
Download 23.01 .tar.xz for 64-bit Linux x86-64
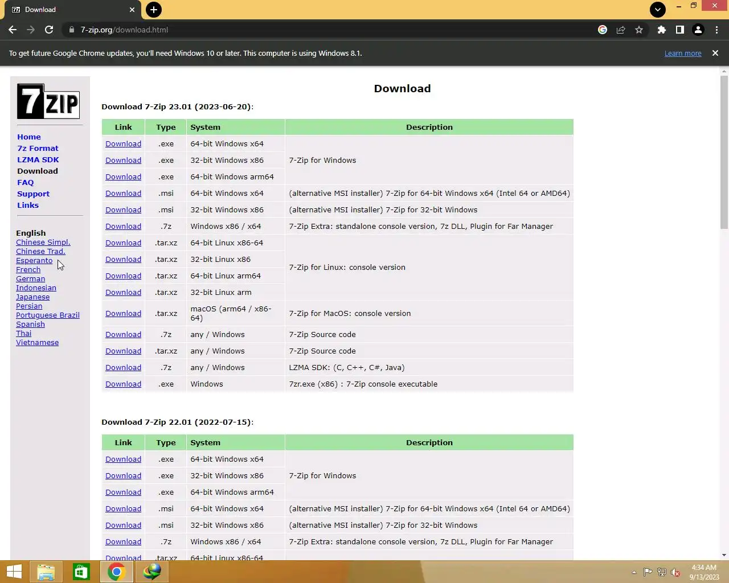coord(123,243)
